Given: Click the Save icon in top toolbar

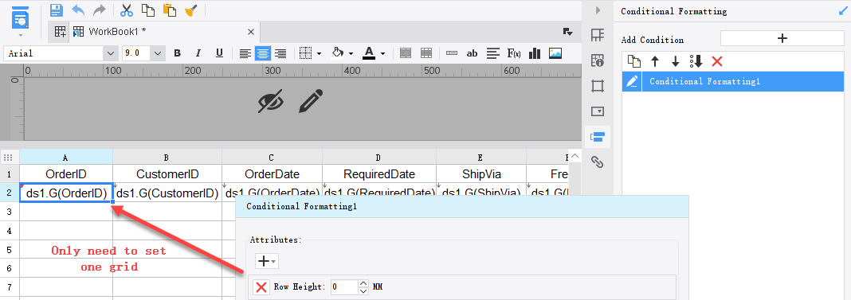Looking at the screenshot, I should [x=57, y=10].
